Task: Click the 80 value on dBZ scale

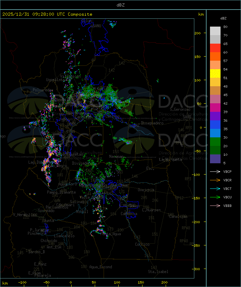Action: [x=225, y=27]
